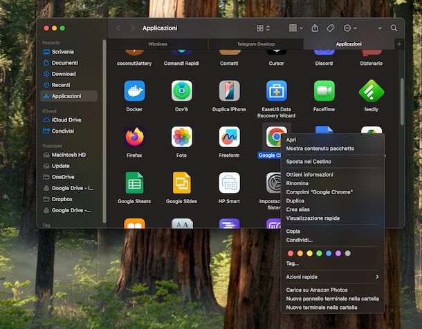The height and width of the screenshot is (329, 422).
Task: Click the Google Chrome app icon
Action: 275,137
